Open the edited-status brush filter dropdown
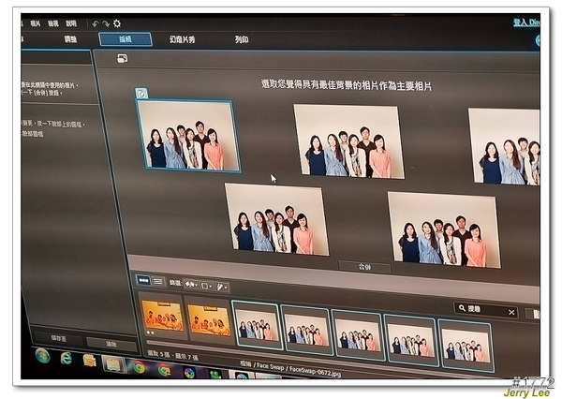The width and height of the screenshot is (562, 399). click(x=223, y=286)
